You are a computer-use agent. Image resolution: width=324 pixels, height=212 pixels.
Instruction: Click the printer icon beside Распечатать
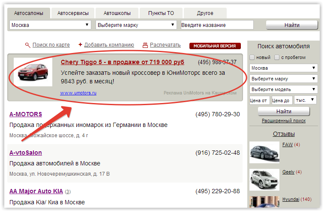pos(145,45)
